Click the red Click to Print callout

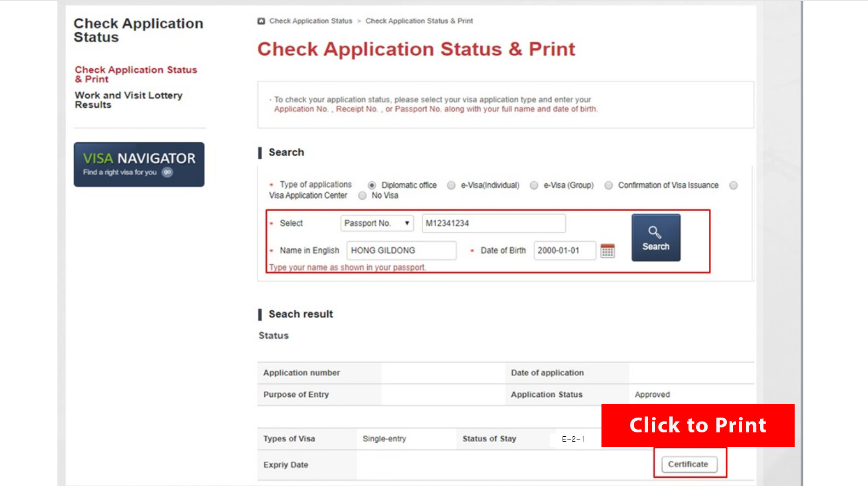pyautogui.click(x=697, y=425)
